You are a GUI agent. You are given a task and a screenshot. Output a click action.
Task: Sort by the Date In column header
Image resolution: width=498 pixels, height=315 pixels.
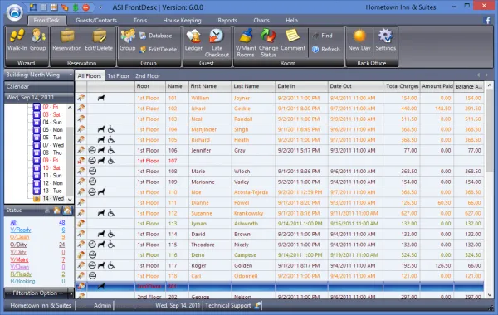pos(301,86)
